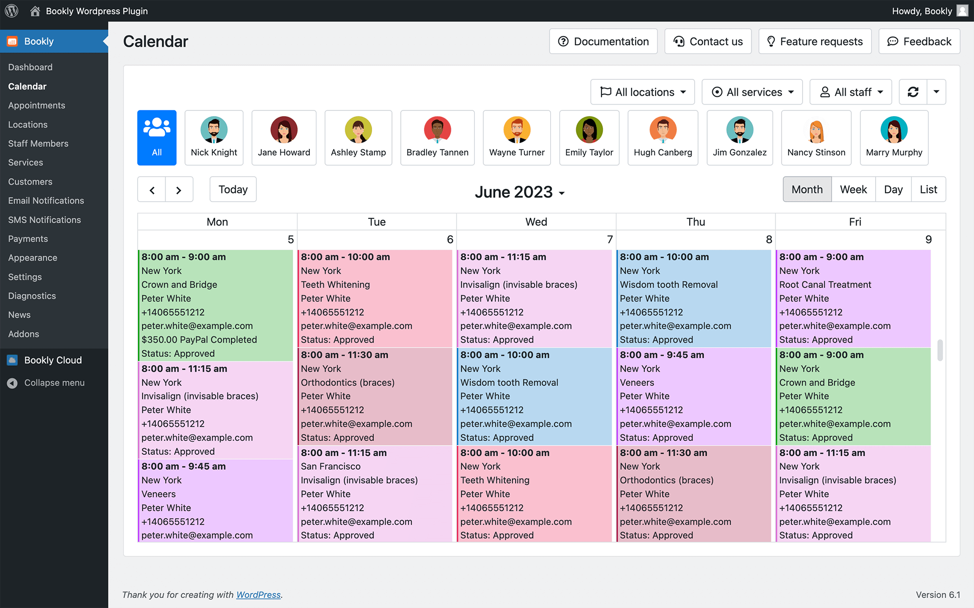Open the June 2023 month picker
Image resolution: width=974 pixels, height=608 pixels.
(520, 192)
